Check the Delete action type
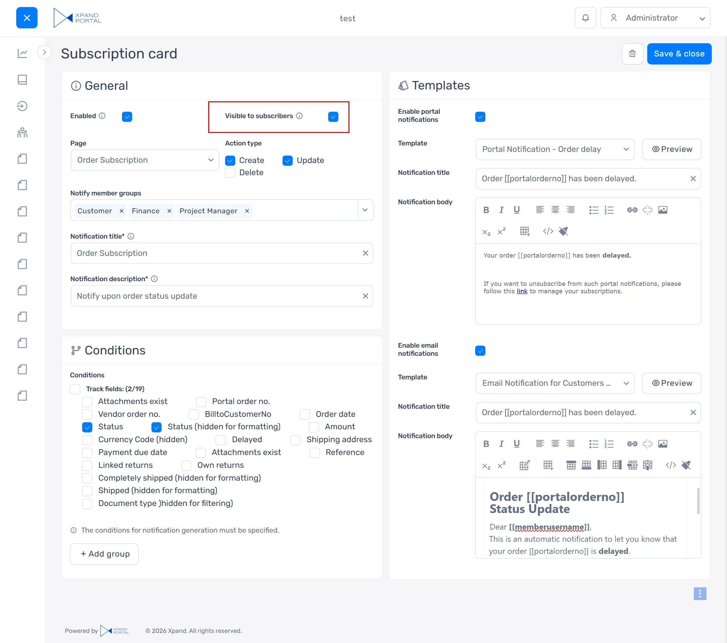The width and height of the screenshot is (727, 643). click(x=230, y=173)
